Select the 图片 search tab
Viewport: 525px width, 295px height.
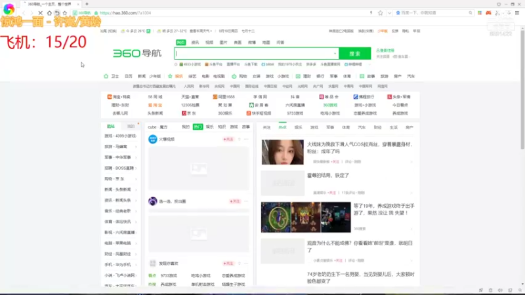pyautogui.click(x=223, y=43)
